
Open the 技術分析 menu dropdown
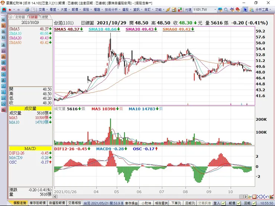point(112,10)
